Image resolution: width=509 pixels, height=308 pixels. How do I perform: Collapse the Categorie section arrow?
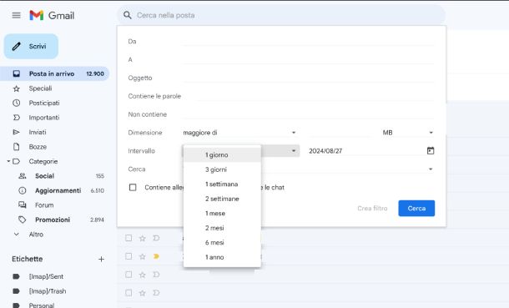8,161
